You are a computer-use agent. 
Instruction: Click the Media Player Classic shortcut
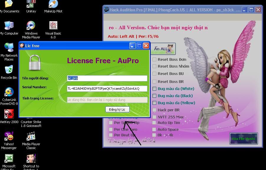click(x=31, y=136)
